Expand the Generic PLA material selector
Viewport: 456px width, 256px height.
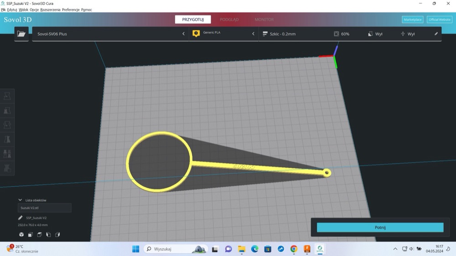pos(223,34)
